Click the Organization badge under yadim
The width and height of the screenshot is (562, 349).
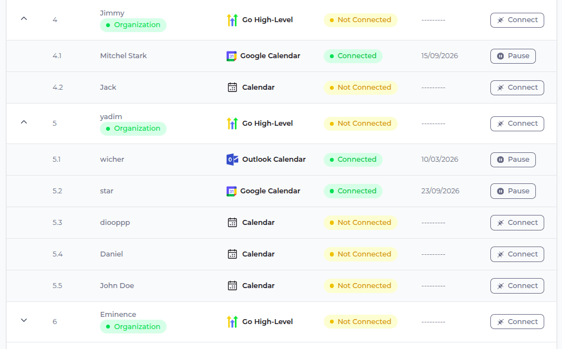tap(133, 129)
